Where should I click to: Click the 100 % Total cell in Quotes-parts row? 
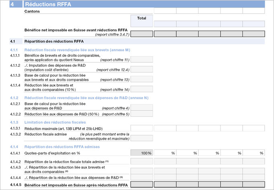[x=142, y=153]
